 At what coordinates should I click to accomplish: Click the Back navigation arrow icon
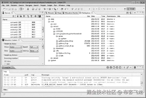[108, 9]
